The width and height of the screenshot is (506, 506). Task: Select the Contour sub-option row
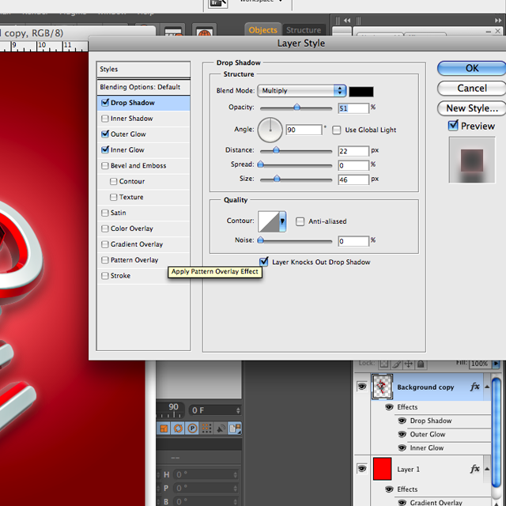[x=143, y=181]
